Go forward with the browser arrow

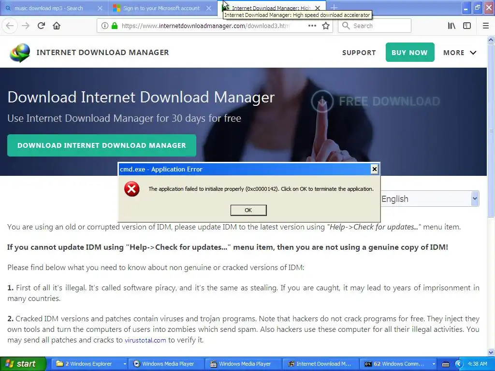point(26,26)
